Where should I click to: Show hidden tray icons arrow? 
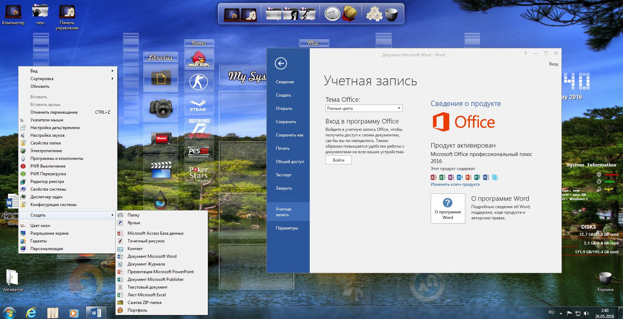click(561, 313)
